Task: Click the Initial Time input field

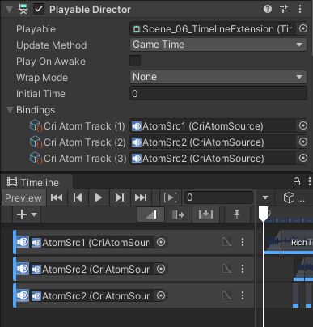Action: pos(218,94)
